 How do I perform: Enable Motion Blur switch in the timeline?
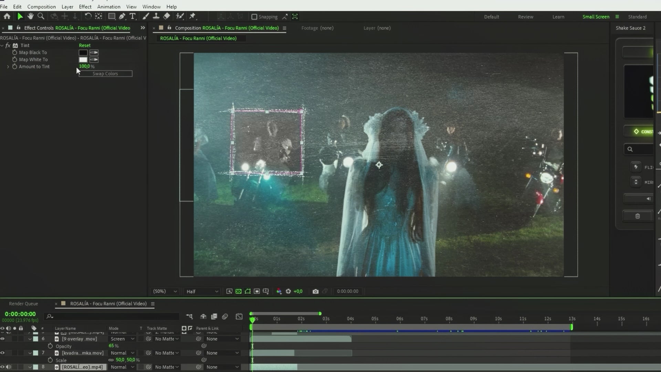(225, 317)
